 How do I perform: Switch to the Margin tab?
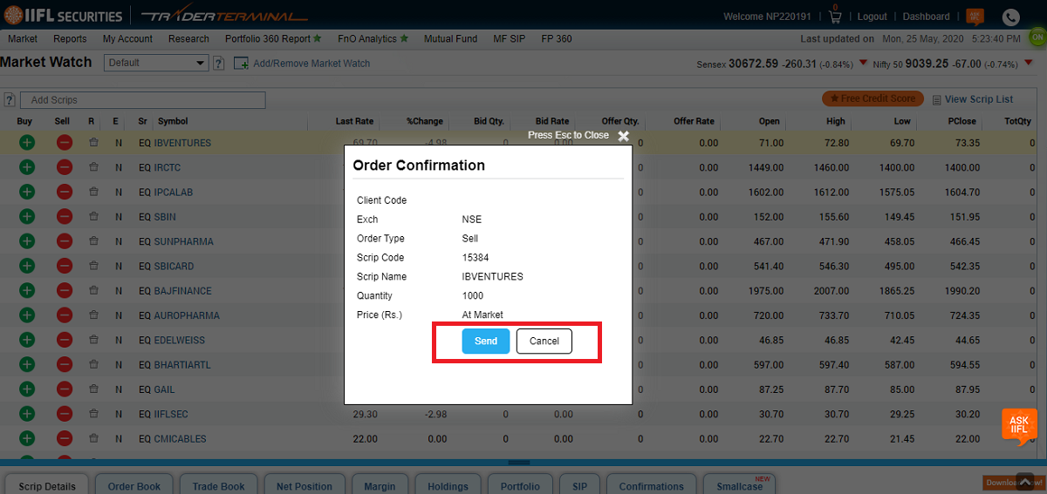tap(380, 485)
